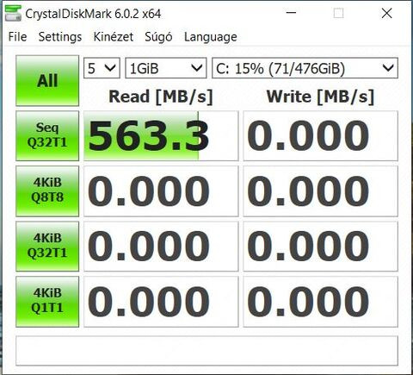Click the 4KiB Q8T8 read result cell
The height and width of the screenshot is (375, 413).
[161, 191]
